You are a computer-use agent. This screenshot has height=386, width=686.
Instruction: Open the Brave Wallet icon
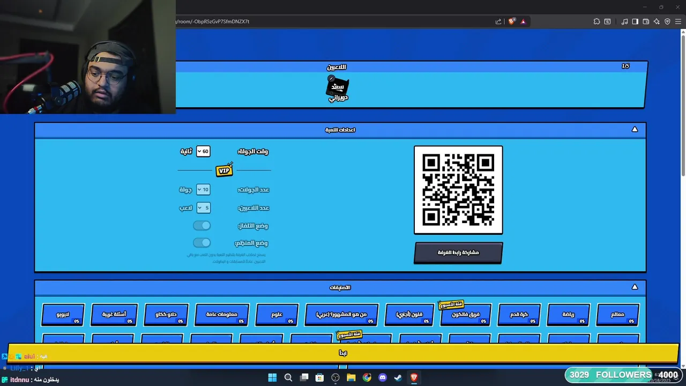[x=646, y=21]
